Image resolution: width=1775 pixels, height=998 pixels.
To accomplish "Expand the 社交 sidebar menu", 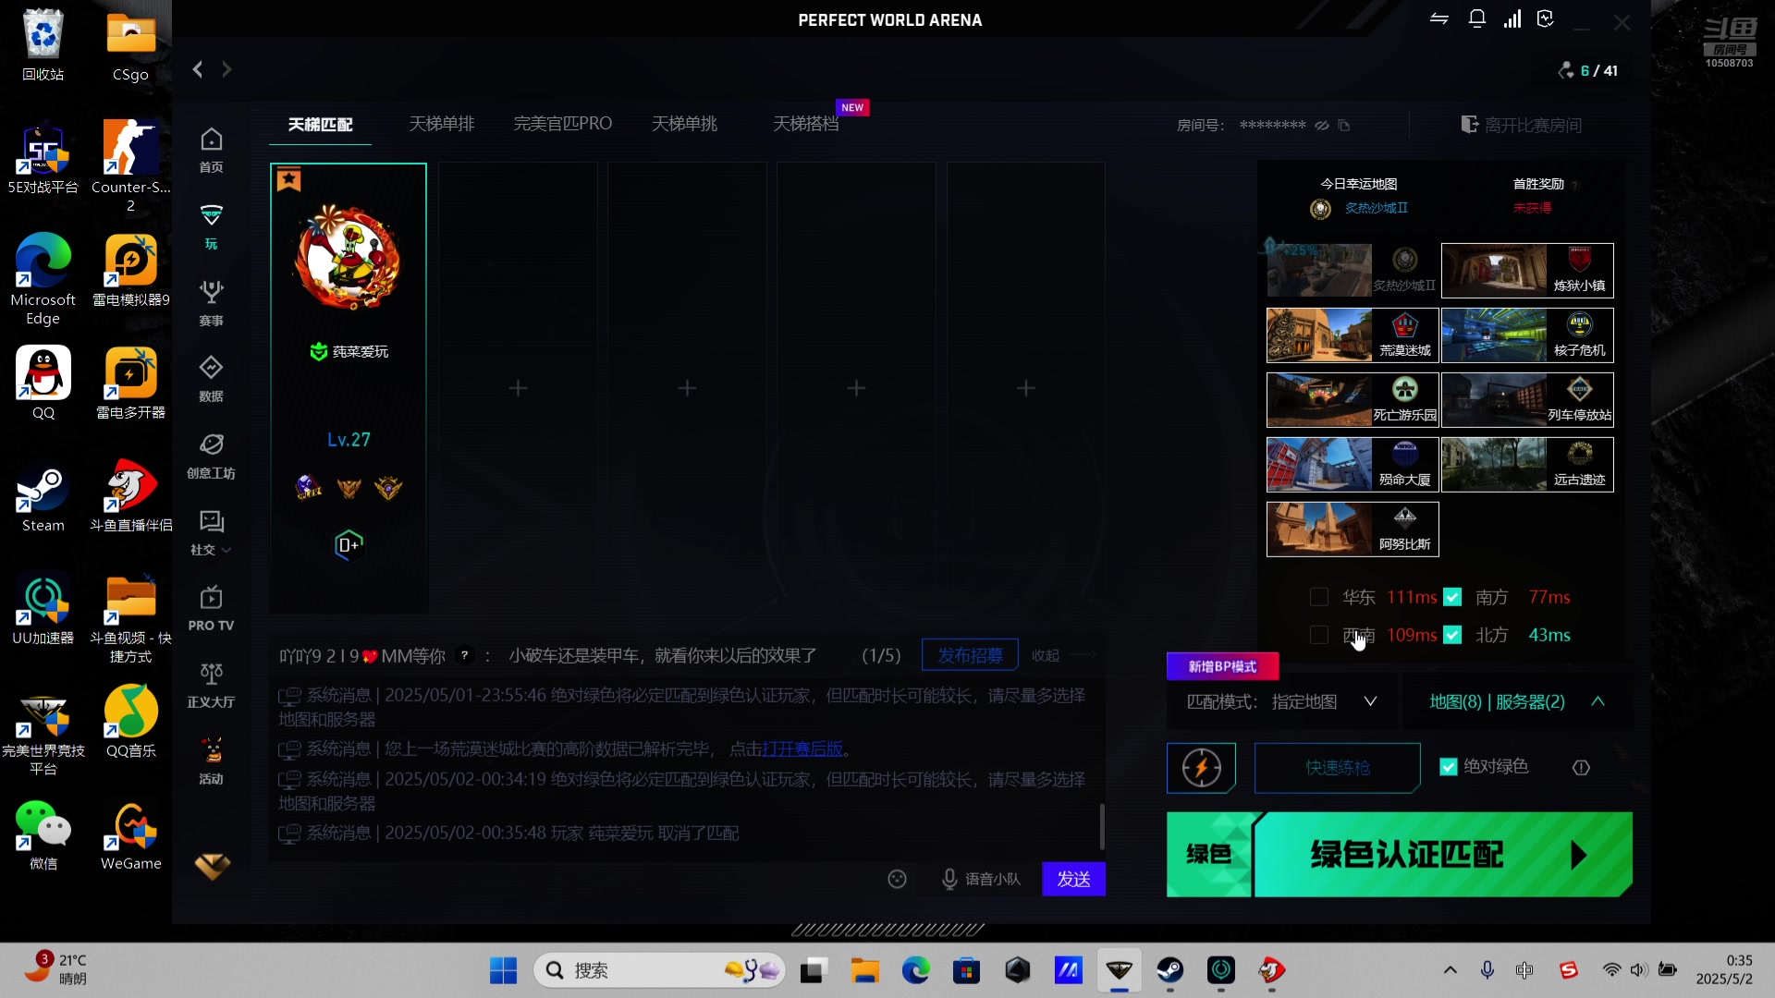I will point(211,532).
